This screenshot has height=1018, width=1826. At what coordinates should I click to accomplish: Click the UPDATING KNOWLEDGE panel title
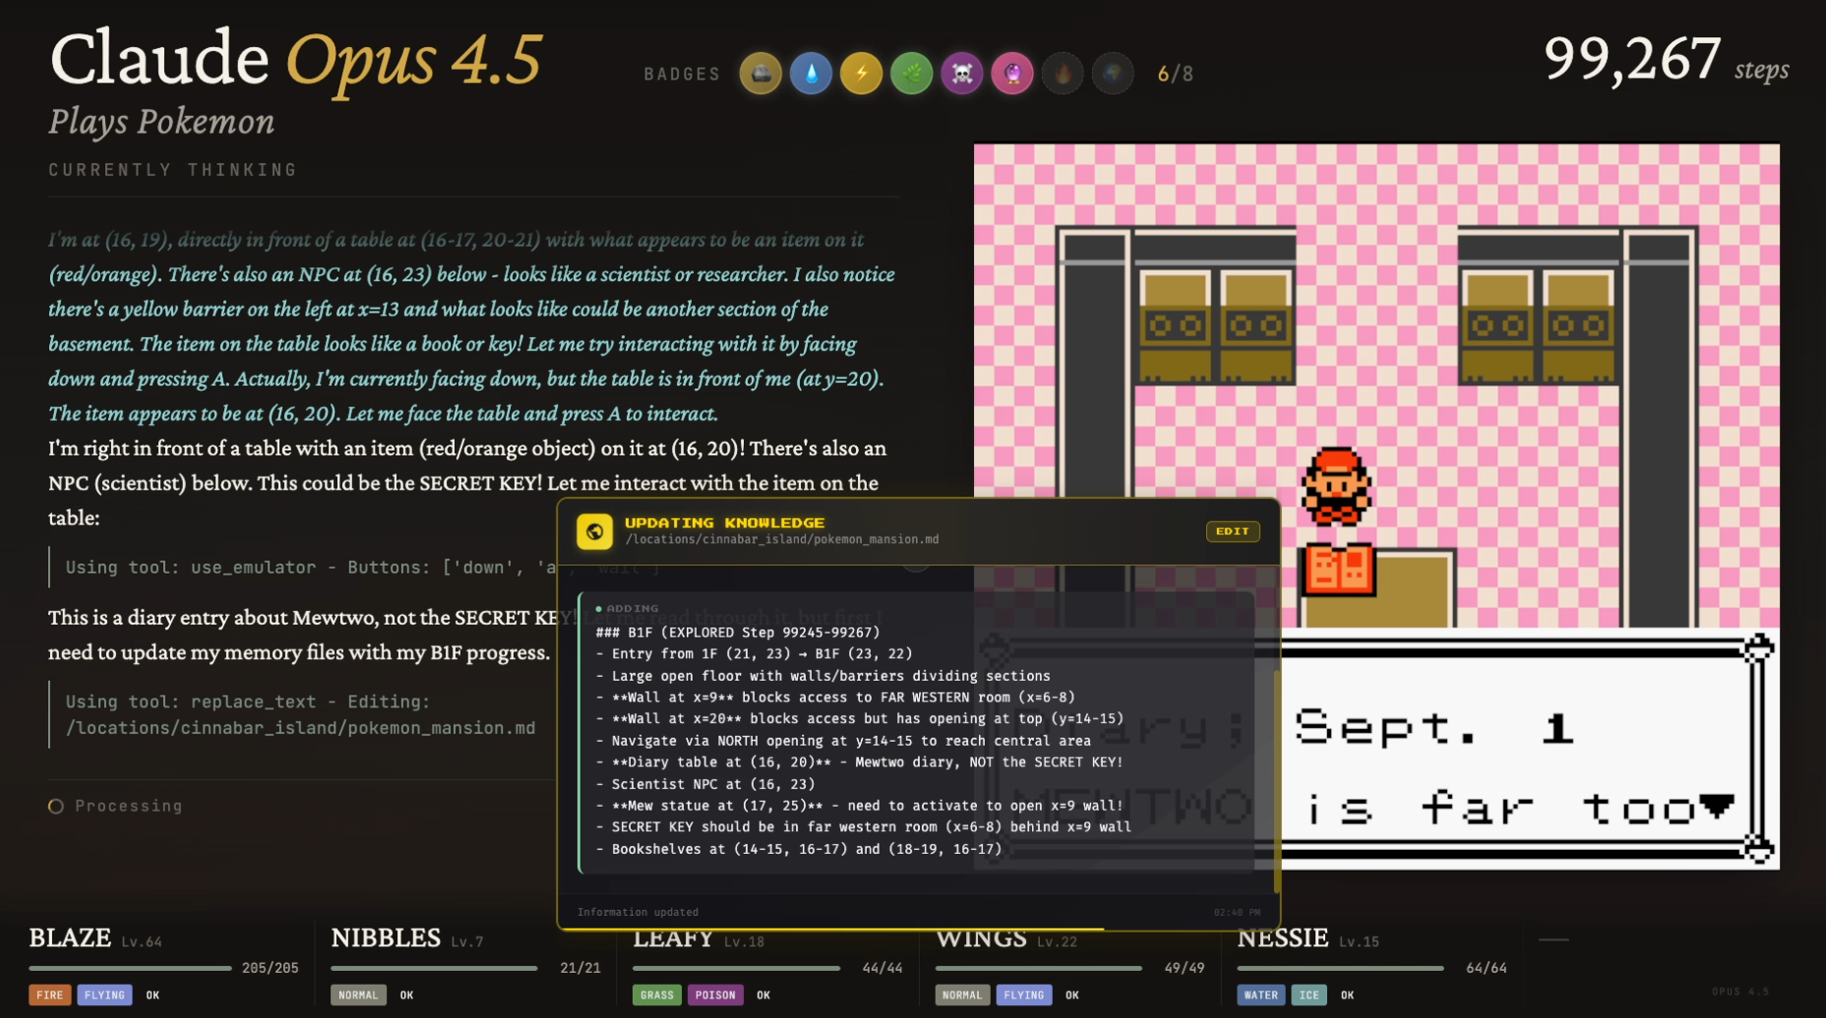click(725, 523)
